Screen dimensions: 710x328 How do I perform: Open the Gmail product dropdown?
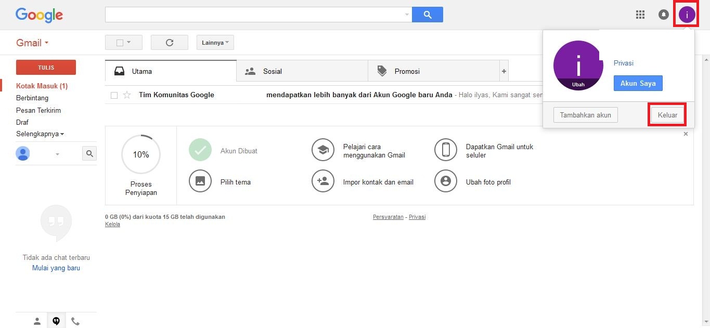(x=32, y=43)
